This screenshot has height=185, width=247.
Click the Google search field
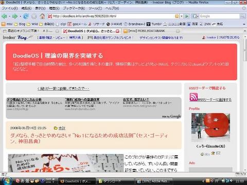tap(219, 16)
